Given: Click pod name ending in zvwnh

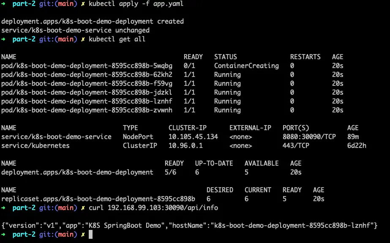Looking at the screenshot, I should tap(87, 110).
